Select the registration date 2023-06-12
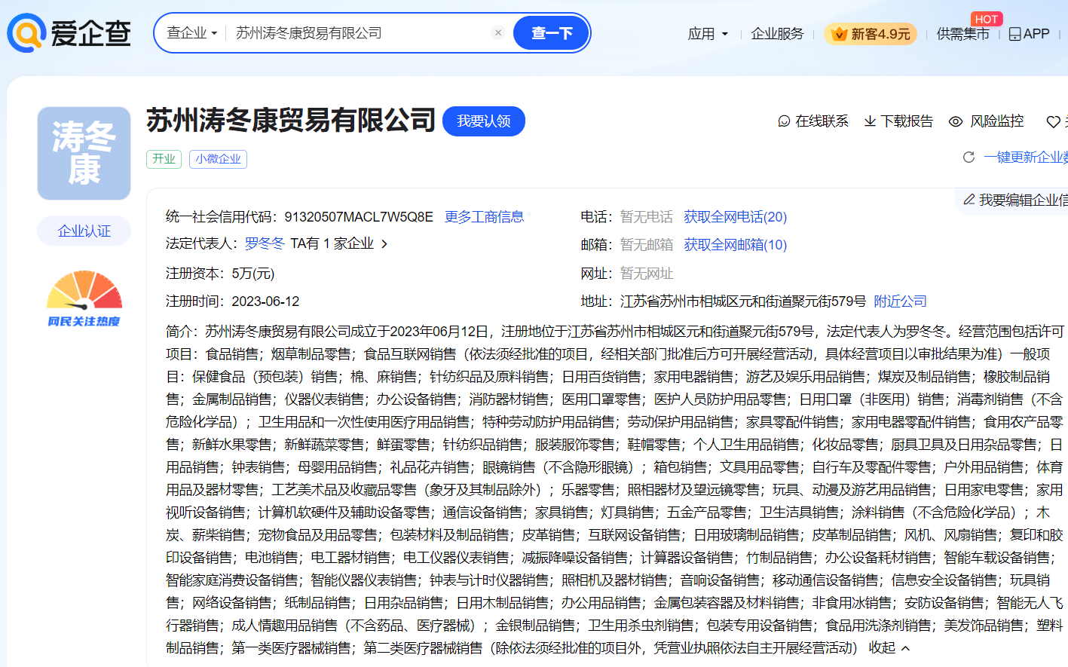1068x667 pixels. 265,301
